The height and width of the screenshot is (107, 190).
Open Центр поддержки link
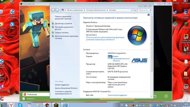coord(62,85)
